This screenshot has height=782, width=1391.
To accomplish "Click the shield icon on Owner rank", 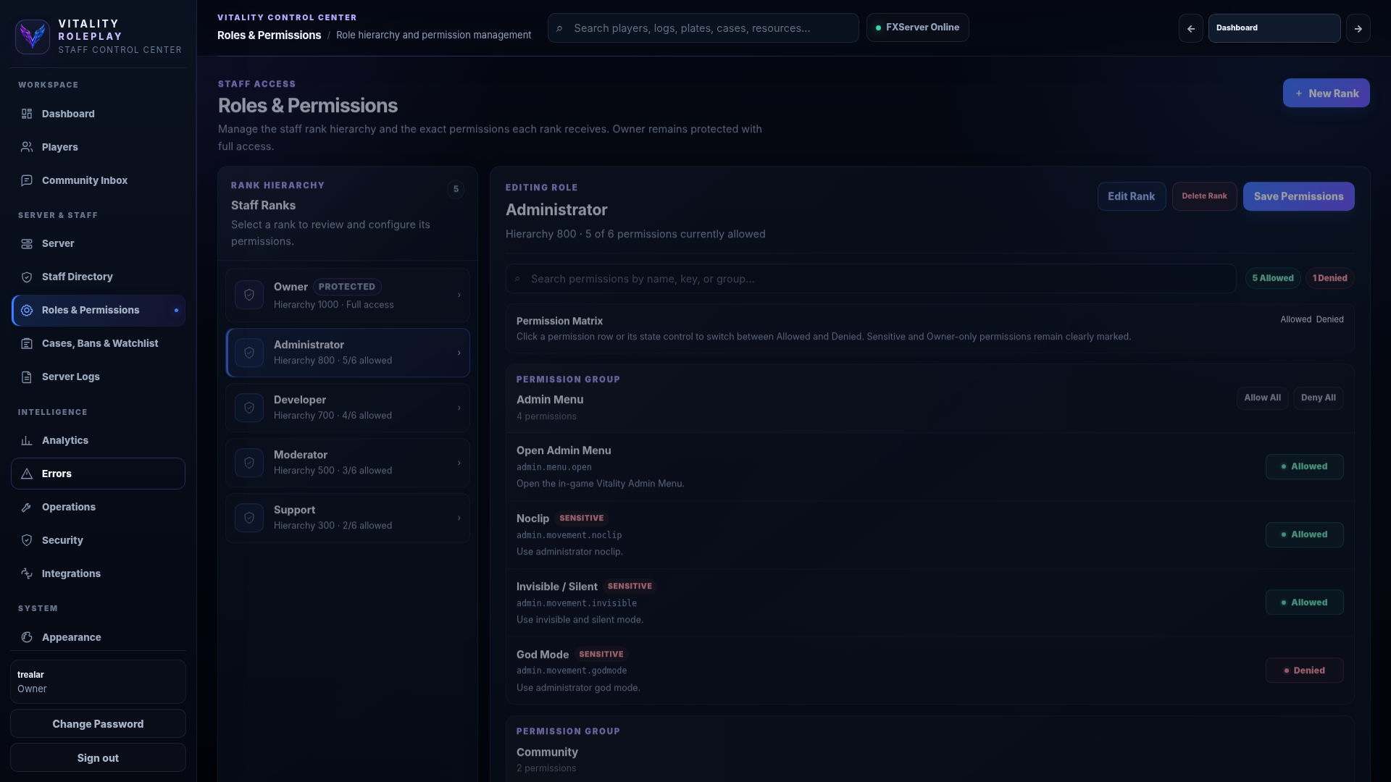I will coord(249,295).
